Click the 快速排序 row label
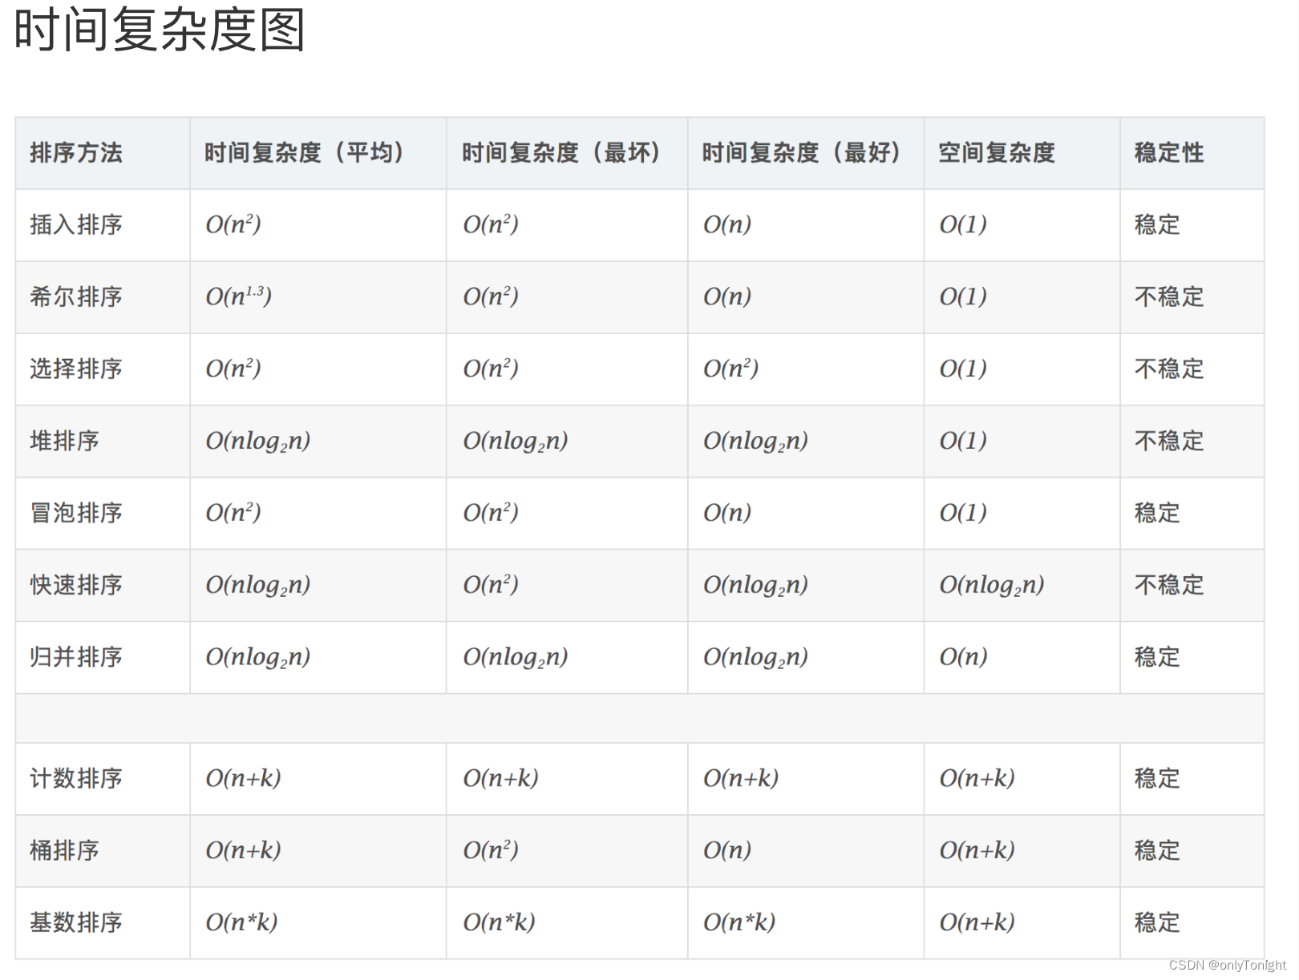This screenshot has height=980, width=1299. click(78, 586)
